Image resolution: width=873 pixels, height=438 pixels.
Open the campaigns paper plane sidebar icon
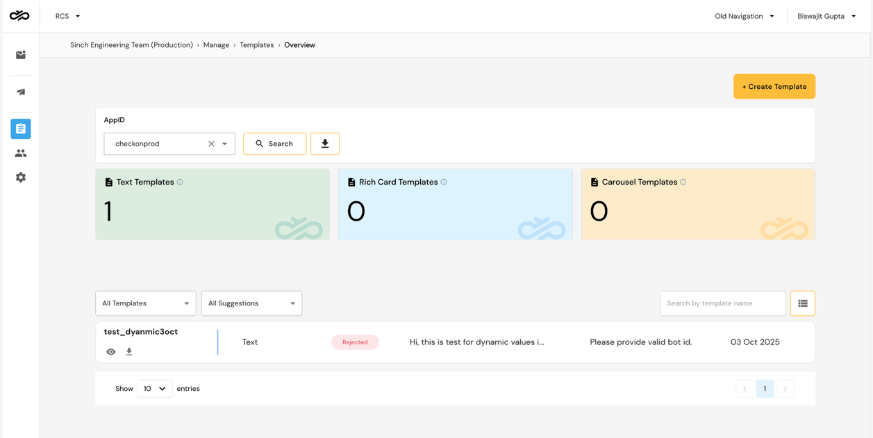(x=21, y=92)
